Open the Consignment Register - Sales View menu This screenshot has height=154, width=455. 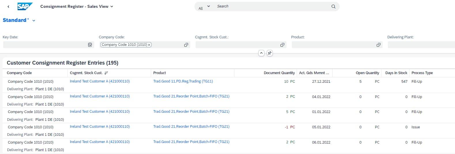pyautogui.click(x=77, y=6)
